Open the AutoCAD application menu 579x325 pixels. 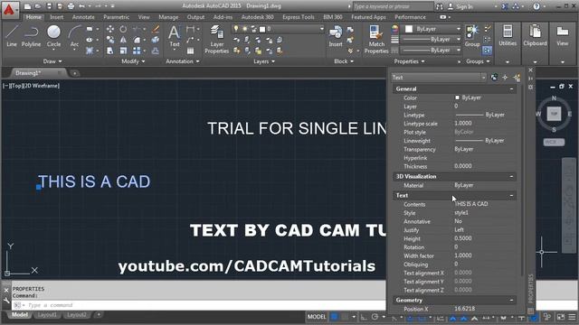(9, 9)
